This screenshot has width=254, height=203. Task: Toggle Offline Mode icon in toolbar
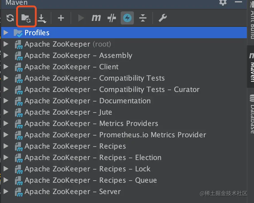112,18
